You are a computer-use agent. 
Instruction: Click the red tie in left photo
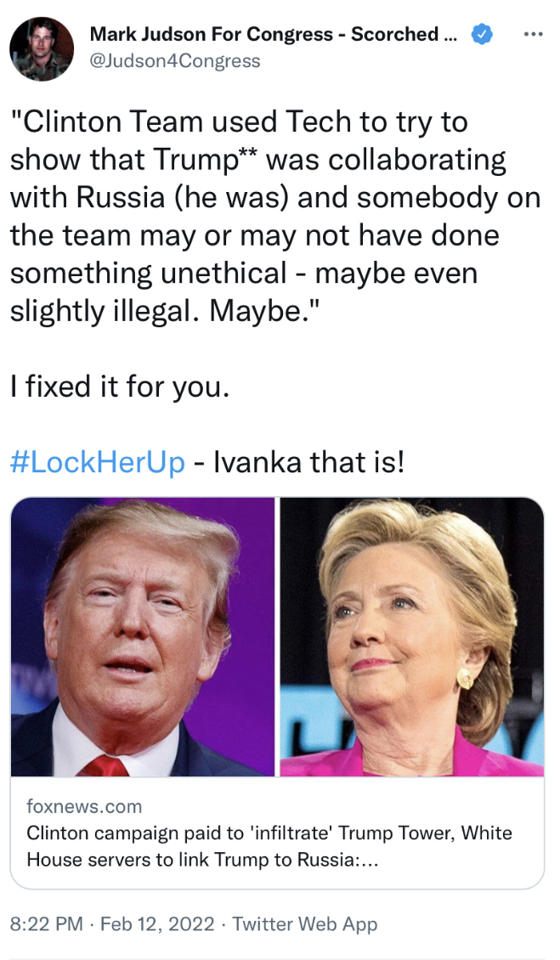pyautogui.click(x=105, y=766)
